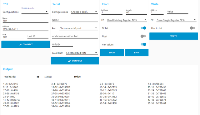Focus the TCP Unit ID field
Screen dimensions: 200x115
pyautogui.click(x=38, y=36)
